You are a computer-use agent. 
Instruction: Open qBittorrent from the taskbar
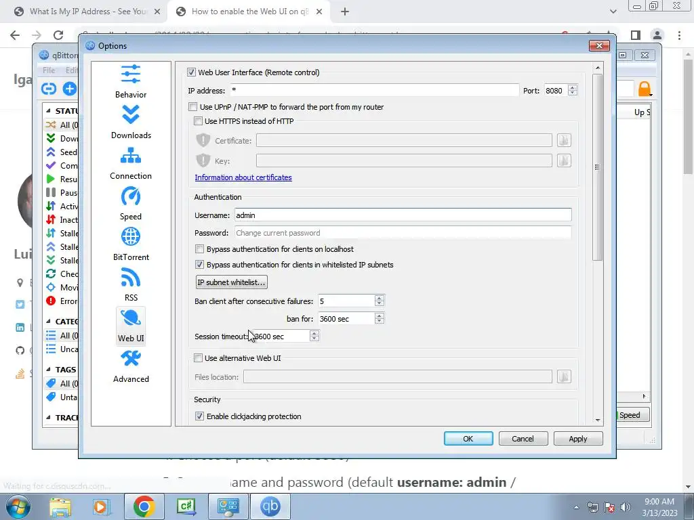[x=270, y=506]
